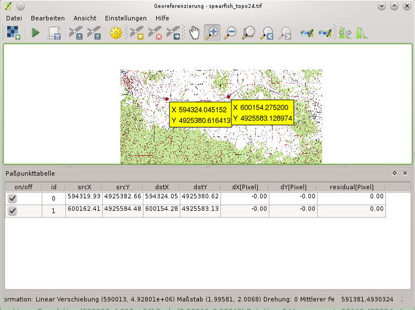Click Link QGIS to Georeferencer icon
The image size is (415, 310).
pos(325,33)
